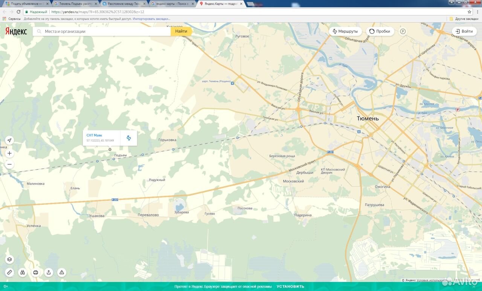Click the Горьковка village label
Viewport: 482px width, 291px height.
[x=167, y=140]
